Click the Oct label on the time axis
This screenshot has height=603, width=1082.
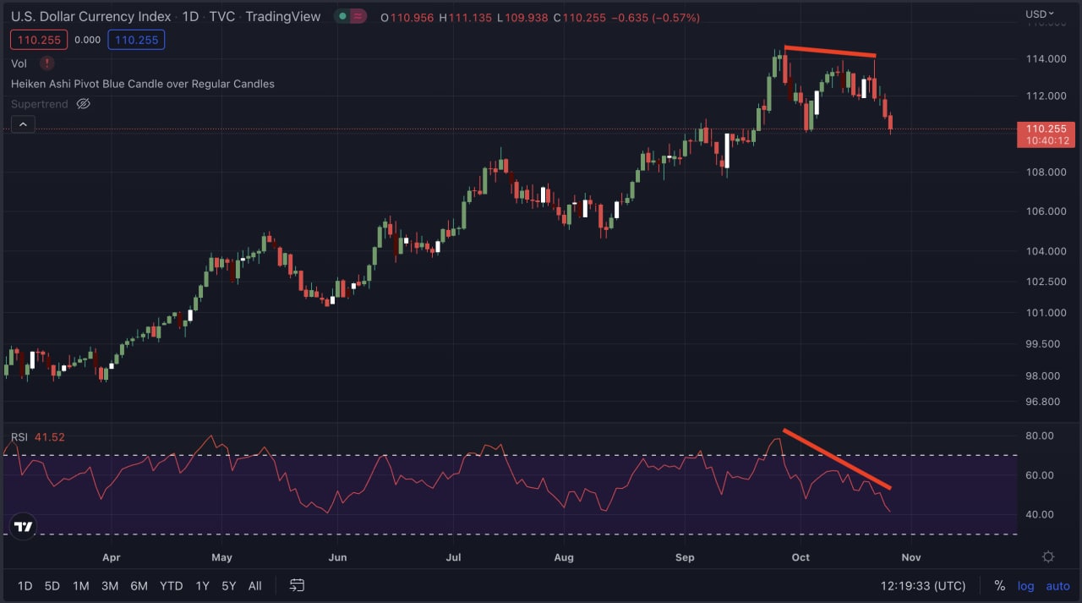coord(801,557)
